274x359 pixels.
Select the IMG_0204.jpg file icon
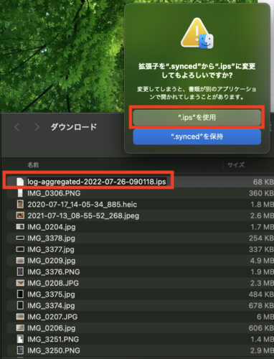pyautogui.click(x=20, y=227)
